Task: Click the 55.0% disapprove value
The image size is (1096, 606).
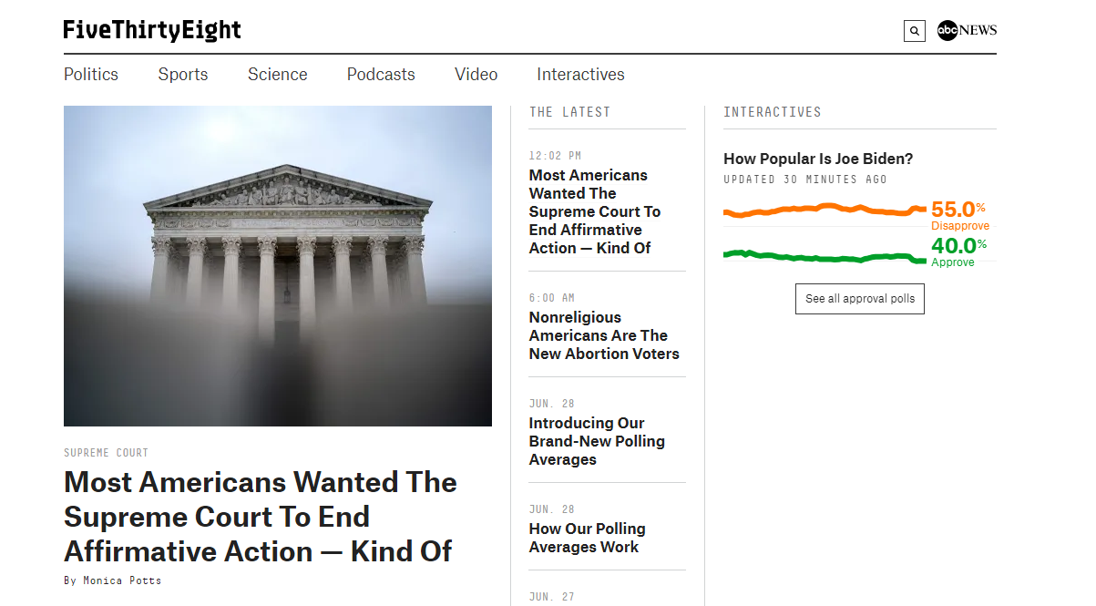Action: 958,210
